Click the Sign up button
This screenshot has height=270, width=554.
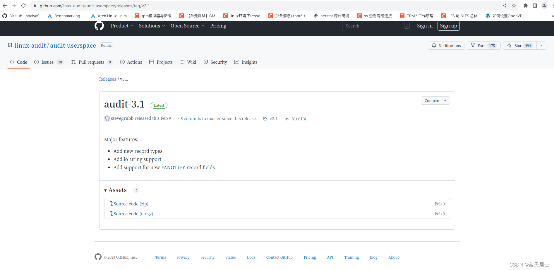448,26
